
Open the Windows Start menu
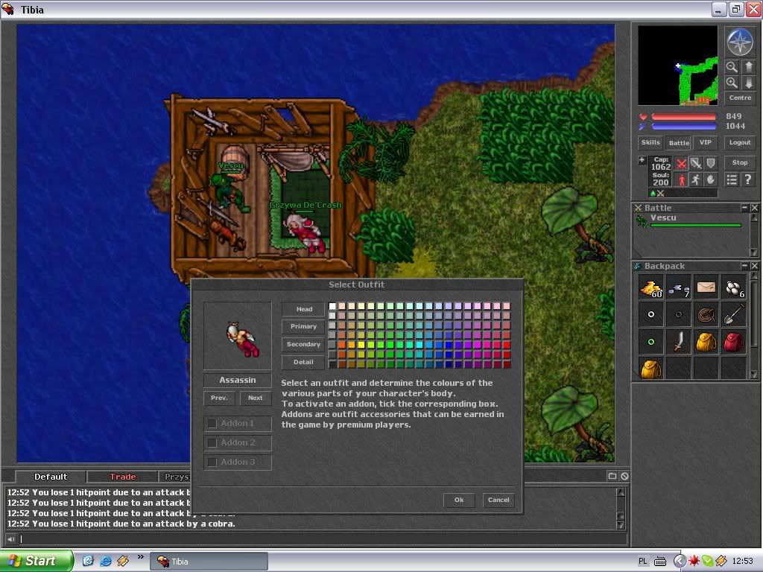pyautogui.click(x=37, y=561)
